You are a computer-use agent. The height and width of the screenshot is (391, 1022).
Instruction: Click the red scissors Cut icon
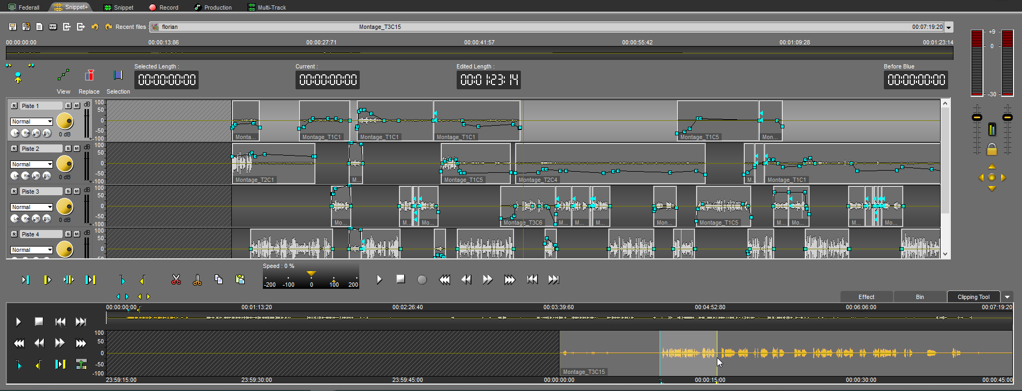point(176,280)
